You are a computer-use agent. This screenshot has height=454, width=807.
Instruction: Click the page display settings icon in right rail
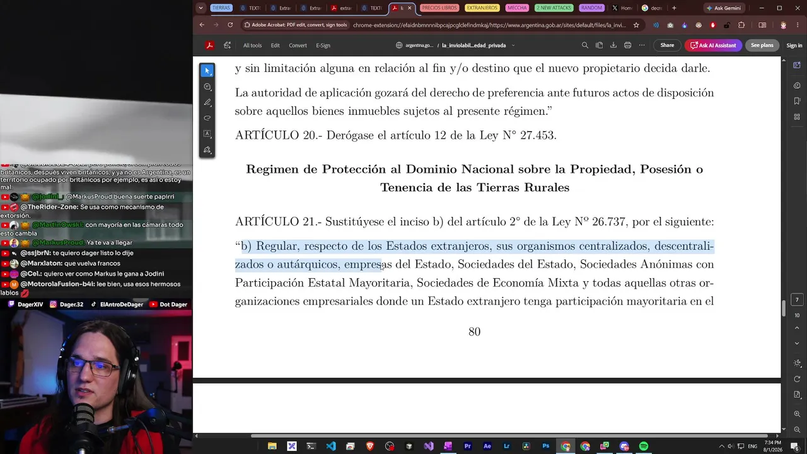[x=797, y=395]
